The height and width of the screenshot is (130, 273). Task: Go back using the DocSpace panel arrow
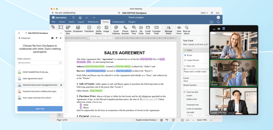(19, 33)
